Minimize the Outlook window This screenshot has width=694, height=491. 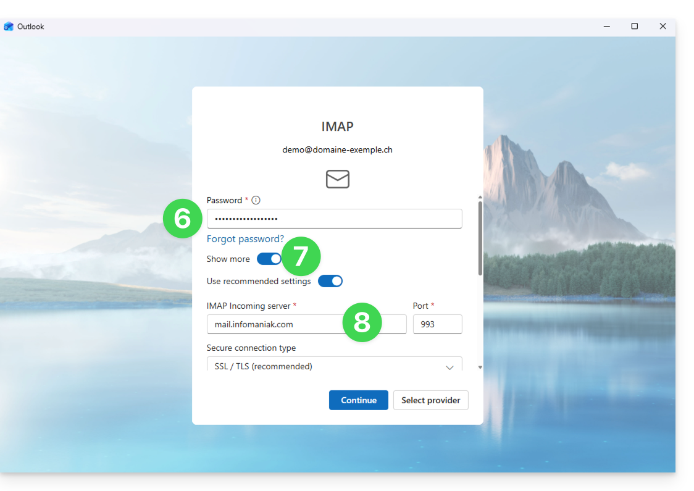click(x=607, y=27)
